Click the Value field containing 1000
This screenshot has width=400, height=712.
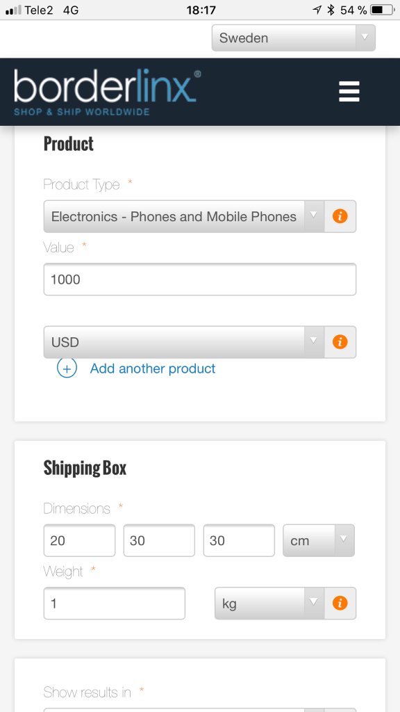pyautogui.click(x=200, y=280)
